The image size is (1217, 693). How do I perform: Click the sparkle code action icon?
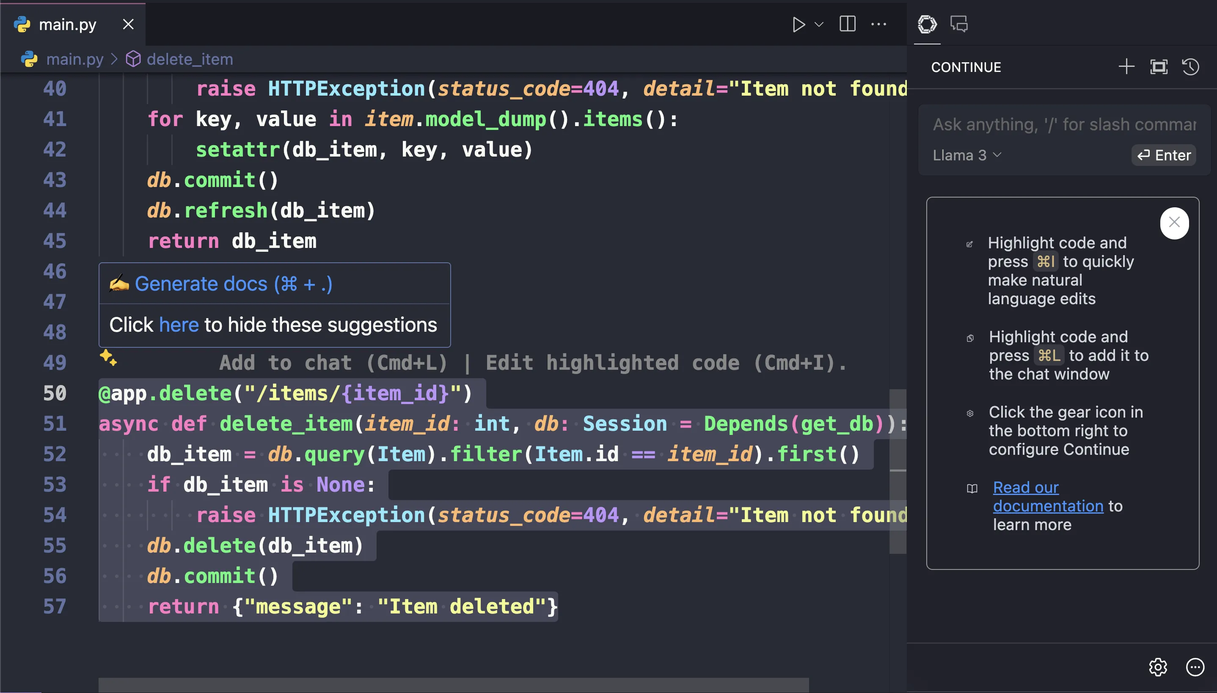[108, 357]
